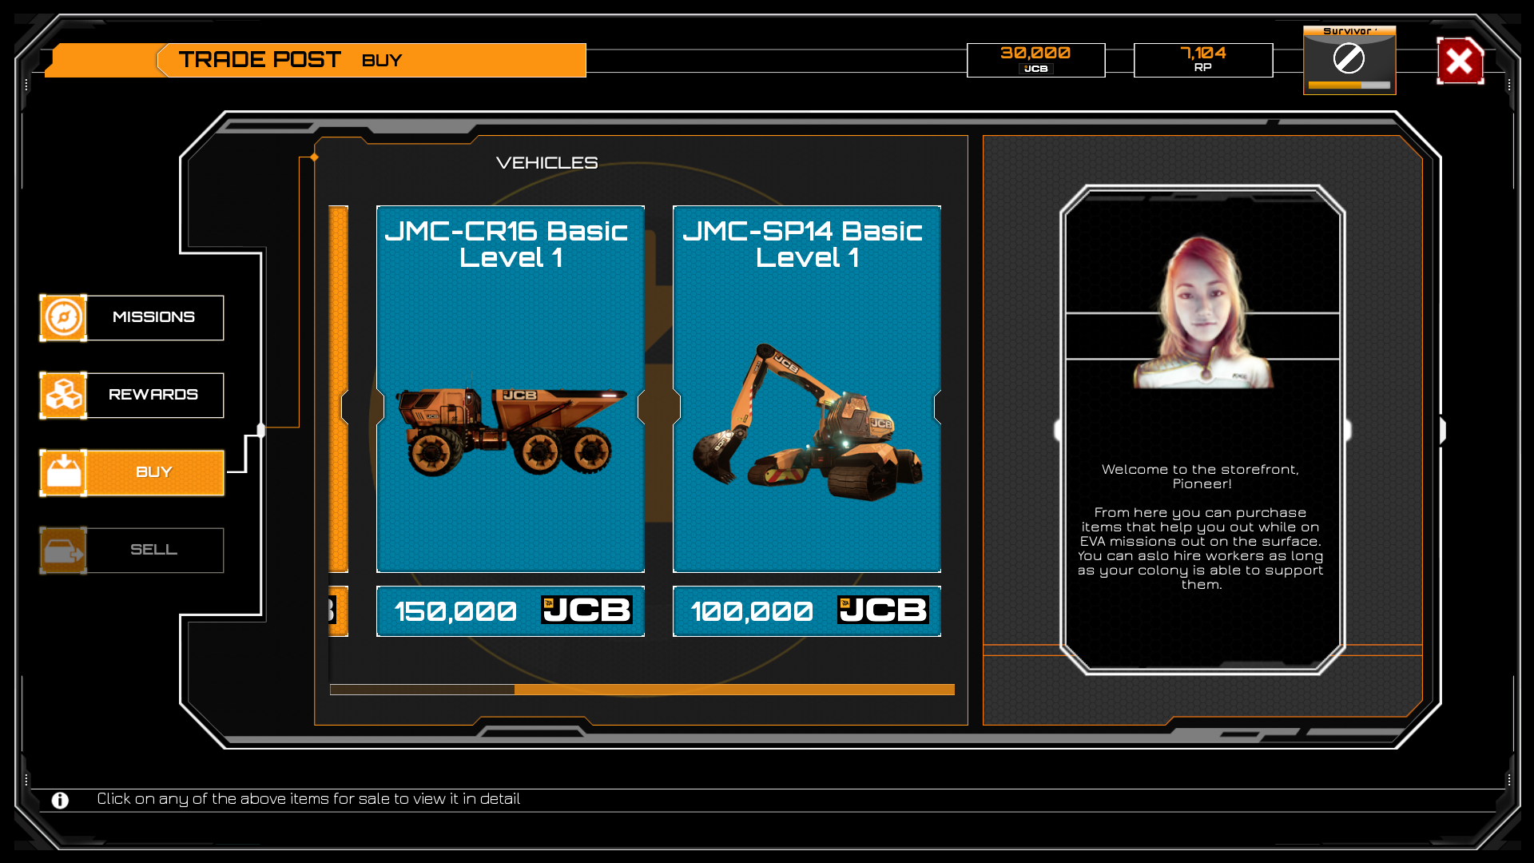
Task: Open the Missions compass icon
Action: (x=63, y=317)
